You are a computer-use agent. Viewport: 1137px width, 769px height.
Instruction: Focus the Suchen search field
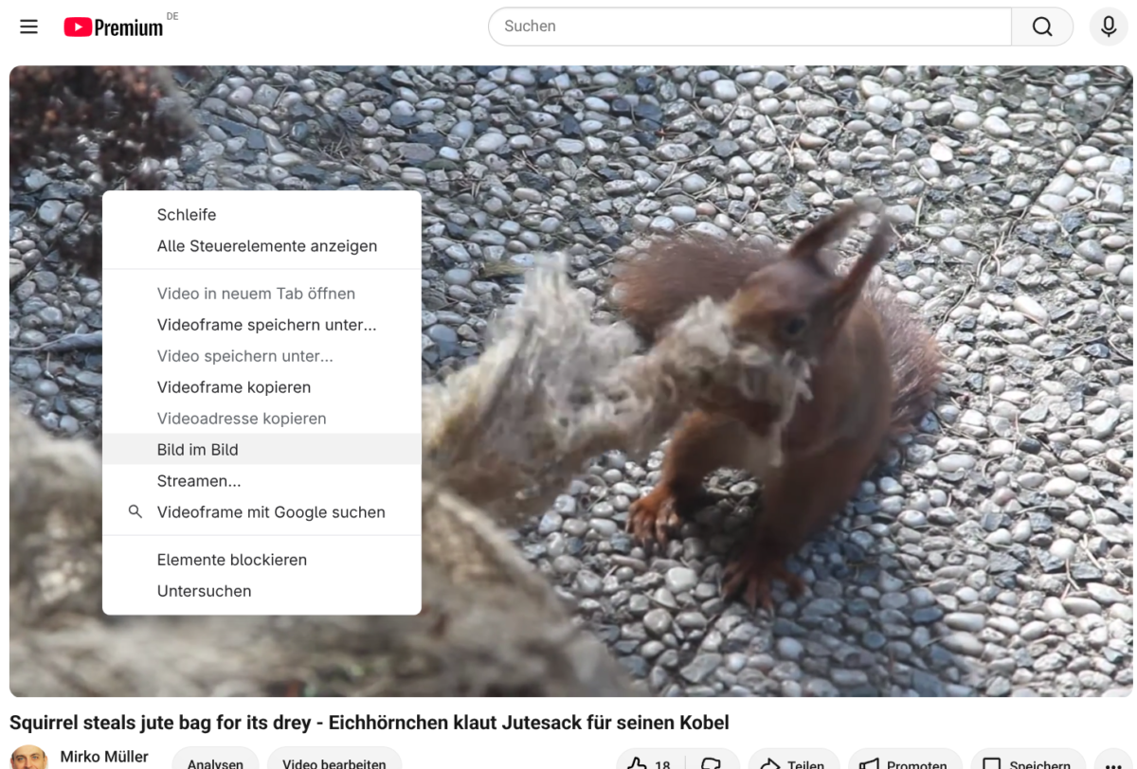pyautogui.click(x=749, y=27)
